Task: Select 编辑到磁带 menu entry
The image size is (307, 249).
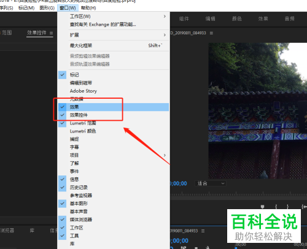Action: (114, 83)
